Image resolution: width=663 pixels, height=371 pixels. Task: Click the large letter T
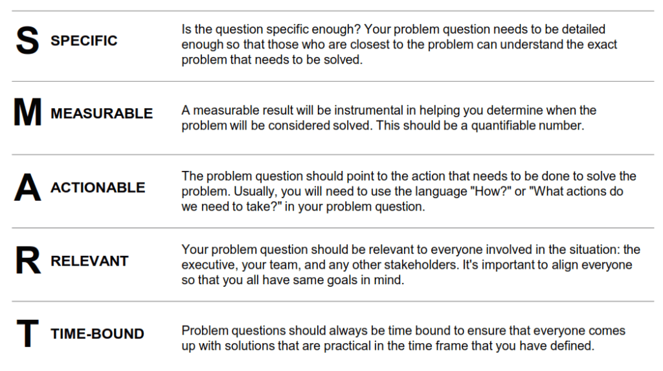pos(27,334)
